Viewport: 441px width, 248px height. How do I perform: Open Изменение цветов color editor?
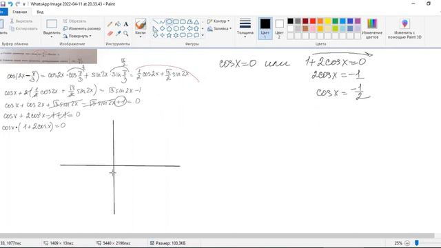[x=372, y=28]
